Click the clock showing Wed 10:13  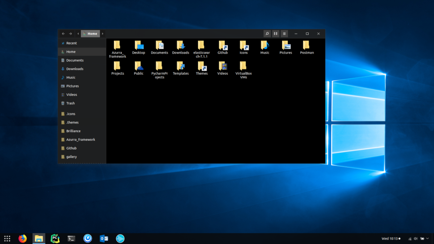point(391,239)
